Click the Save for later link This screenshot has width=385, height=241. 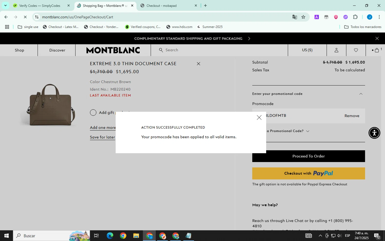(102, 137)
